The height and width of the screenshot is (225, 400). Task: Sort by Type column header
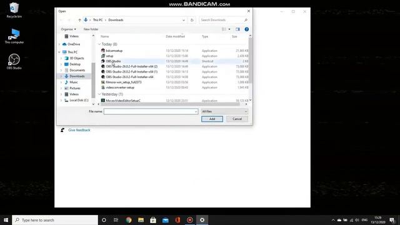click(205, 36)
